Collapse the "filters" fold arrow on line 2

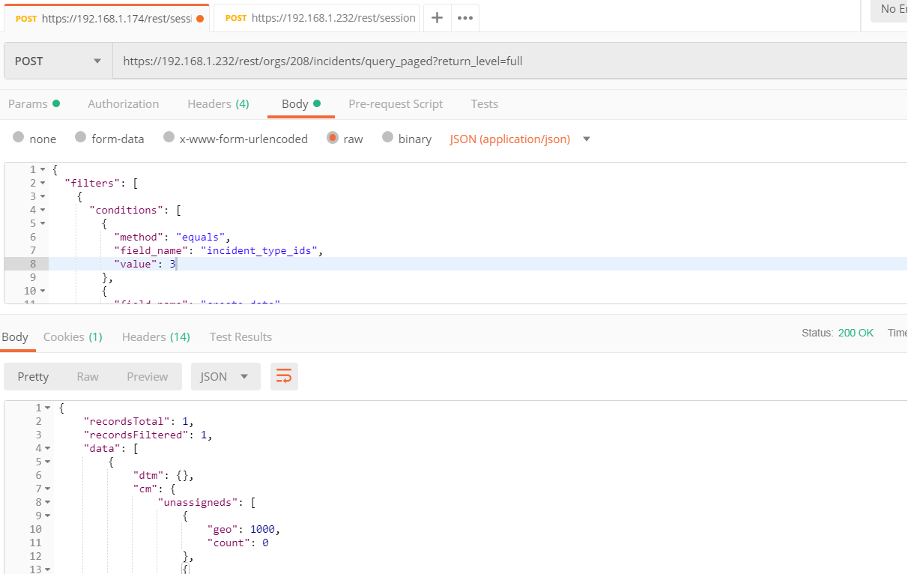click(43, 183)
